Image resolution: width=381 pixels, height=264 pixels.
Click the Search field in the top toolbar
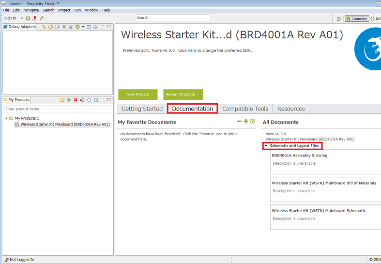tap(173, 18)
